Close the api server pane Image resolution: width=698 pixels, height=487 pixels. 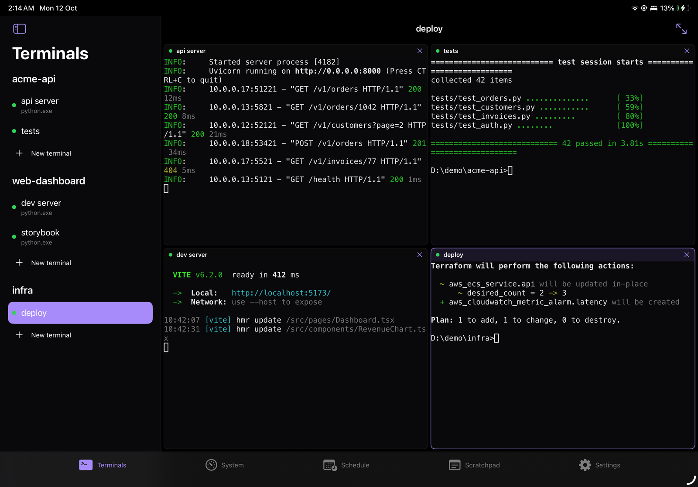pyautogui.click(x=420, y=51)
